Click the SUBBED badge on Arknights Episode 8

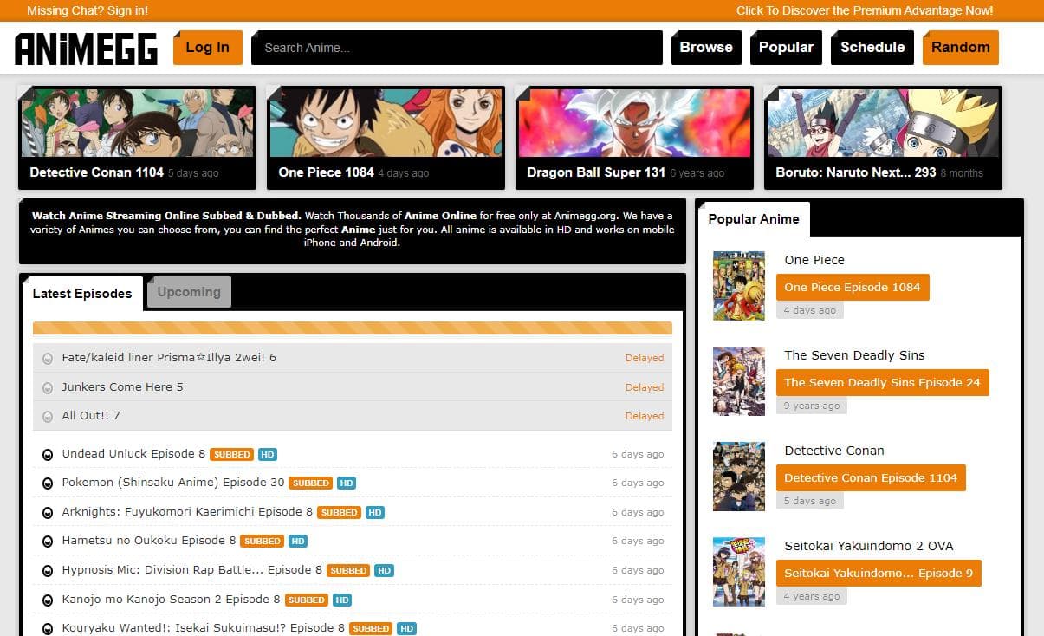(340, 512)
